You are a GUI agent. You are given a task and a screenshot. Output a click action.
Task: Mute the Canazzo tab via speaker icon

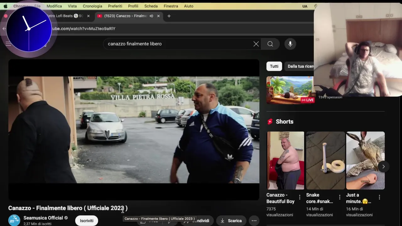pos(151,16)
